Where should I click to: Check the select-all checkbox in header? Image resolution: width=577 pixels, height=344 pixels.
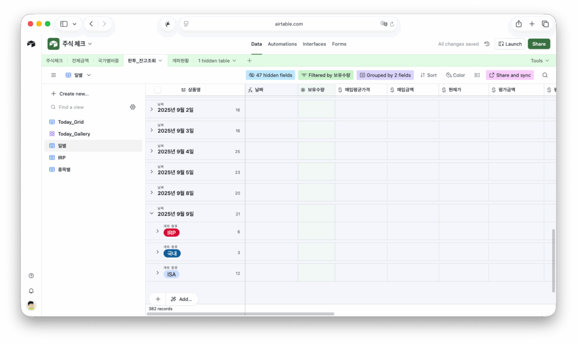click(x=158, y=90)
